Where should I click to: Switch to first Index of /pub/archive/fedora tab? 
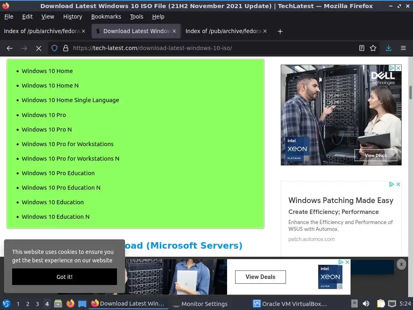point(42,31)
